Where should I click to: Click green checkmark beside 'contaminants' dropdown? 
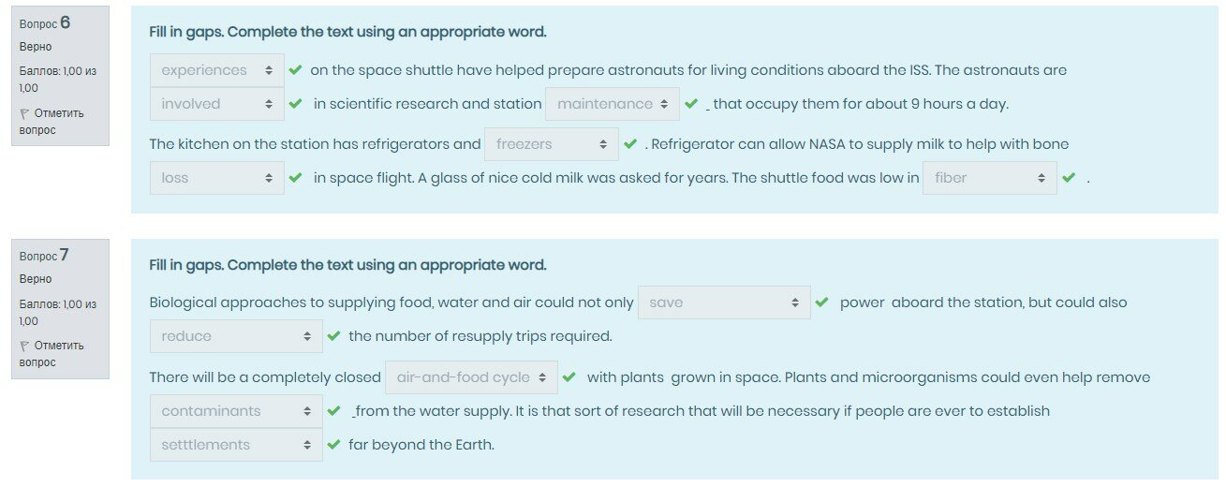point(333,411)
